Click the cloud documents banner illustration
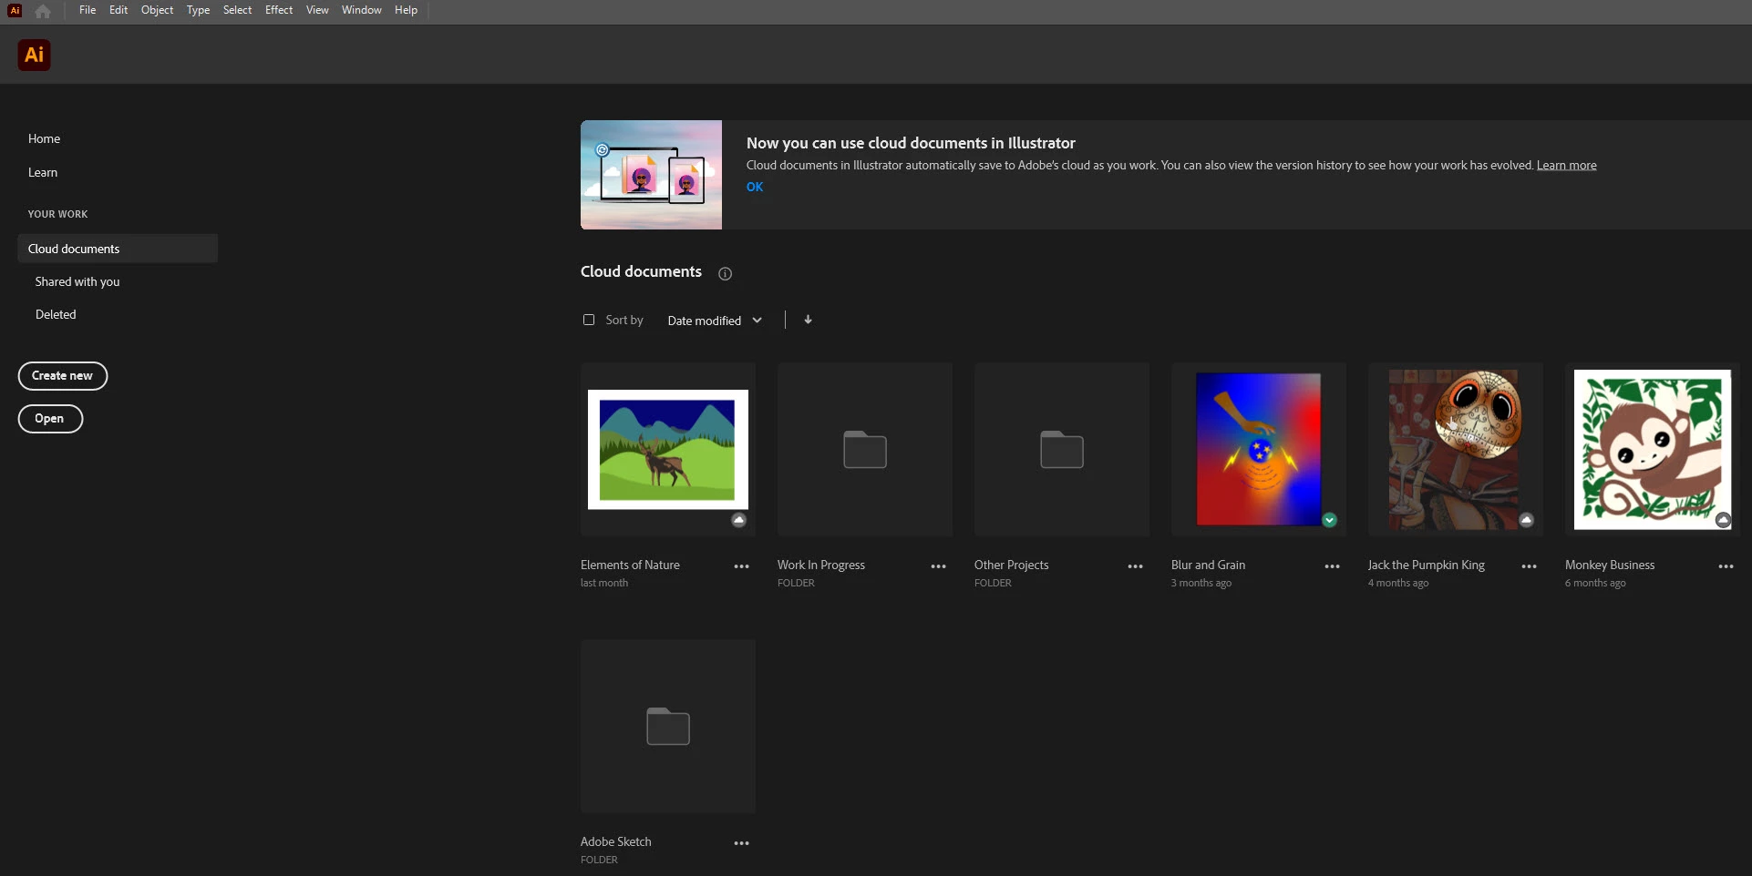The width and height of the screenshot is (1752, 876). (651, 175)
